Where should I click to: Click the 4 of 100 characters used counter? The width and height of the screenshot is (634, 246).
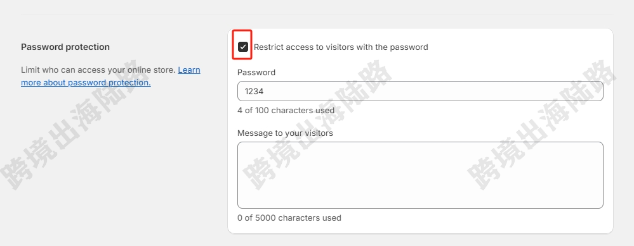point(286,110)
